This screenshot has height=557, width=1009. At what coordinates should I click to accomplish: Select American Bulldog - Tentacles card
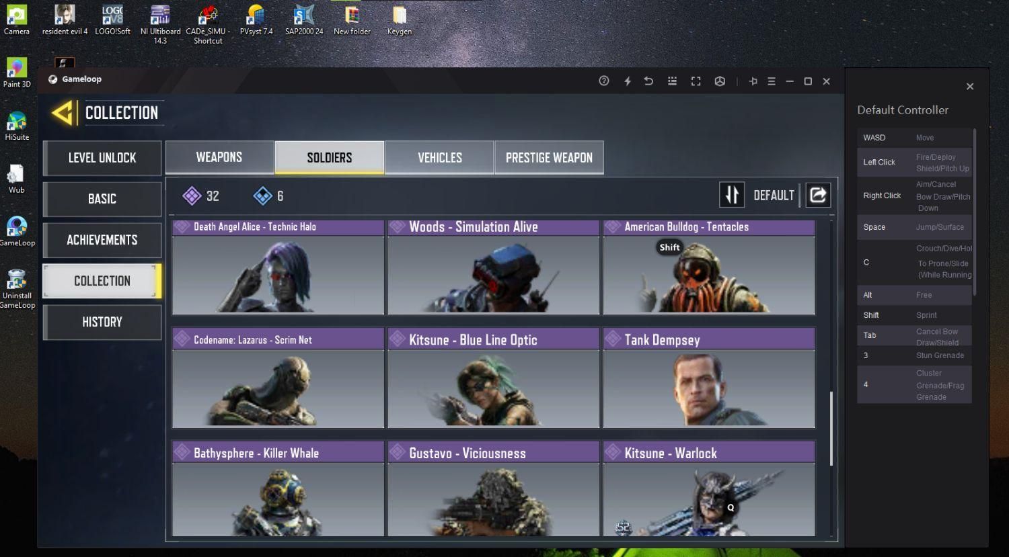pos(709,267)
